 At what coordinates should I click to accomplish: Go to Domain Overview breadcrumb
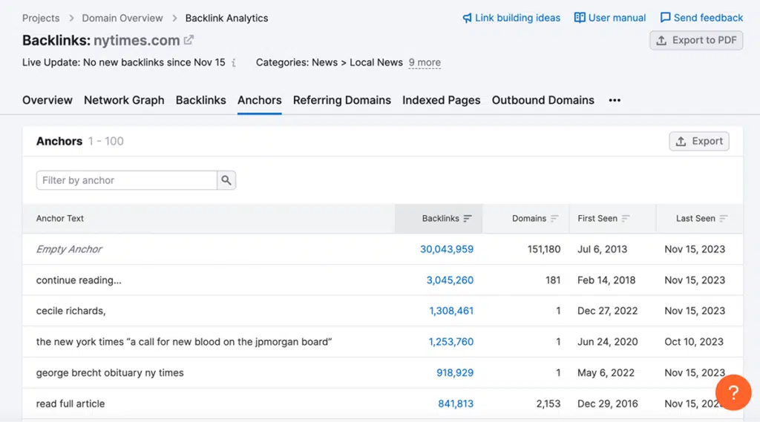122,18
